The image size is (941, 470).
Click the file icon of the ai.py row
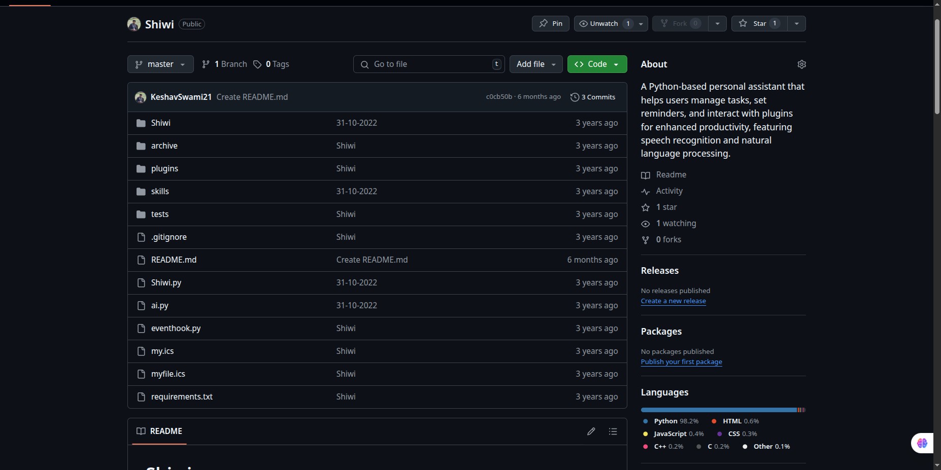[141, 306]
